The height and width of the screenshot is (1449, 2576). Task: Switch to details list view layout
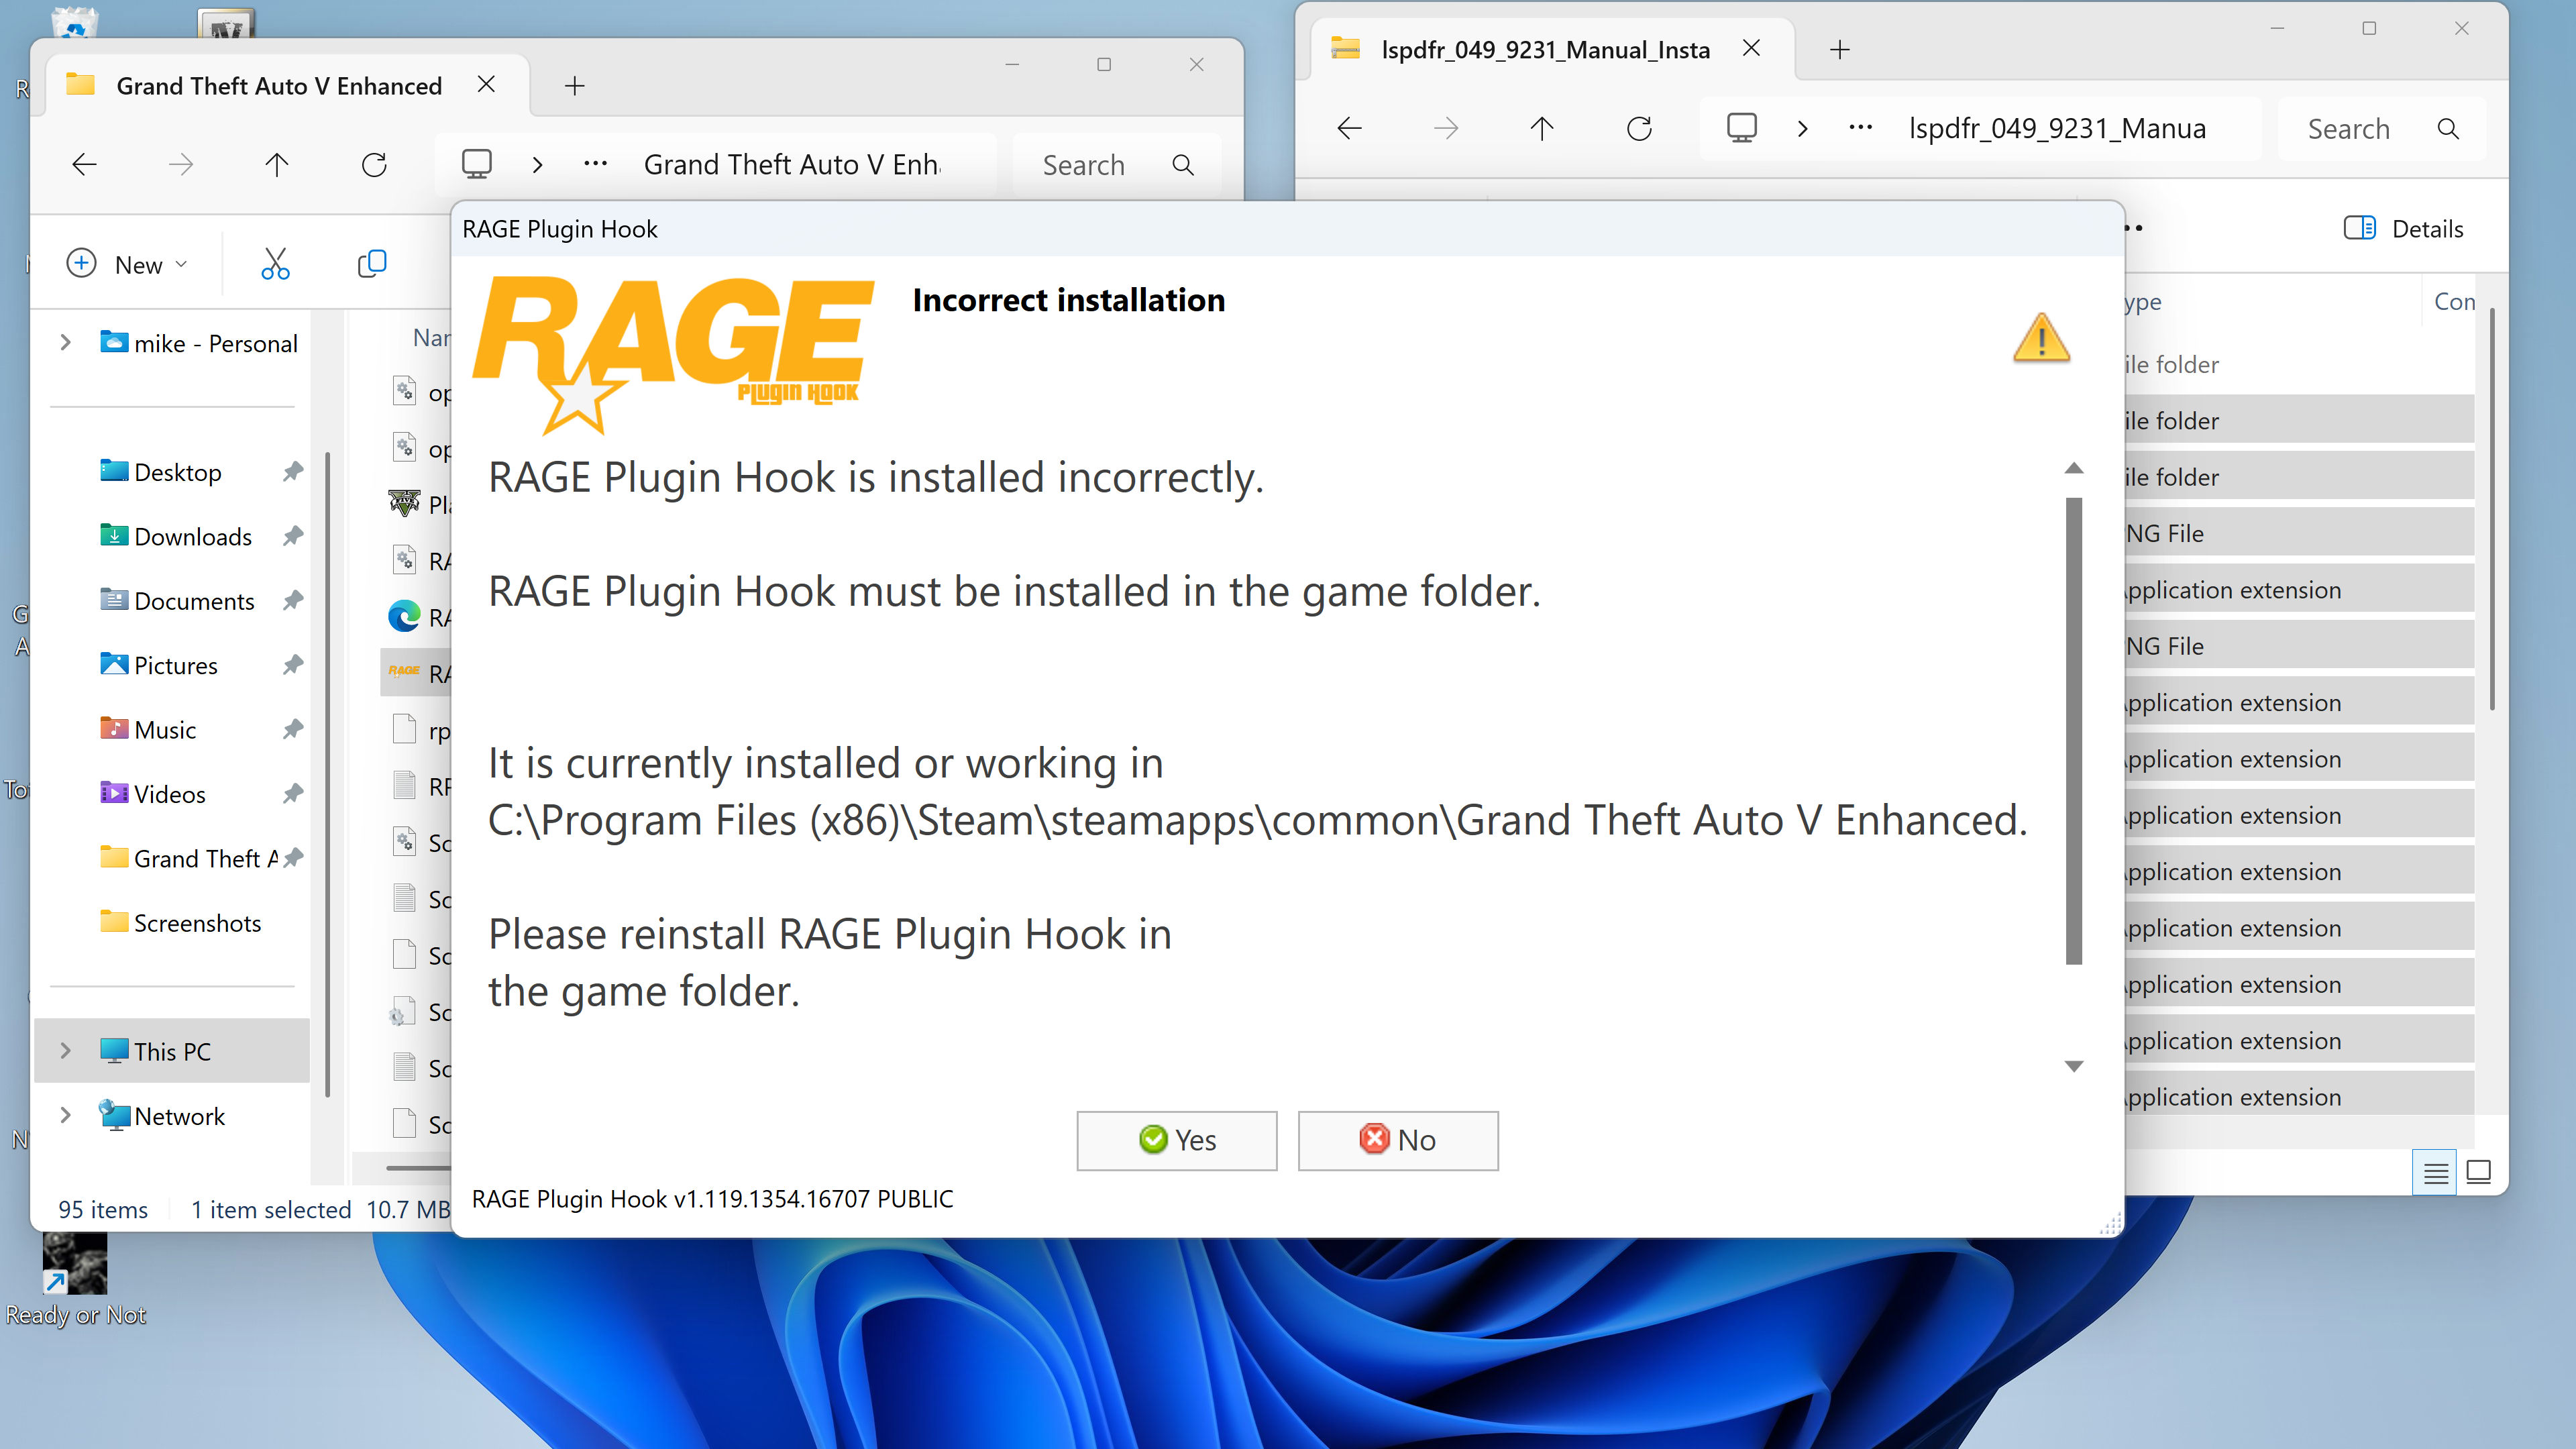click(x=2436, y=1172)
